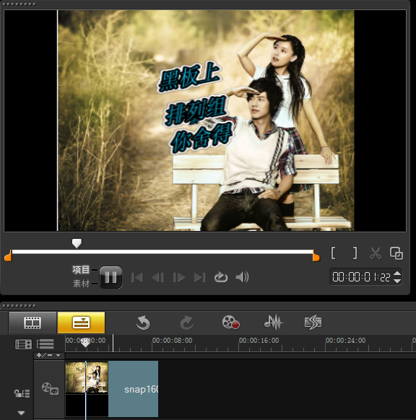Toggle repeat playback loop
416x420 pixels.
[x=221, y=277]
